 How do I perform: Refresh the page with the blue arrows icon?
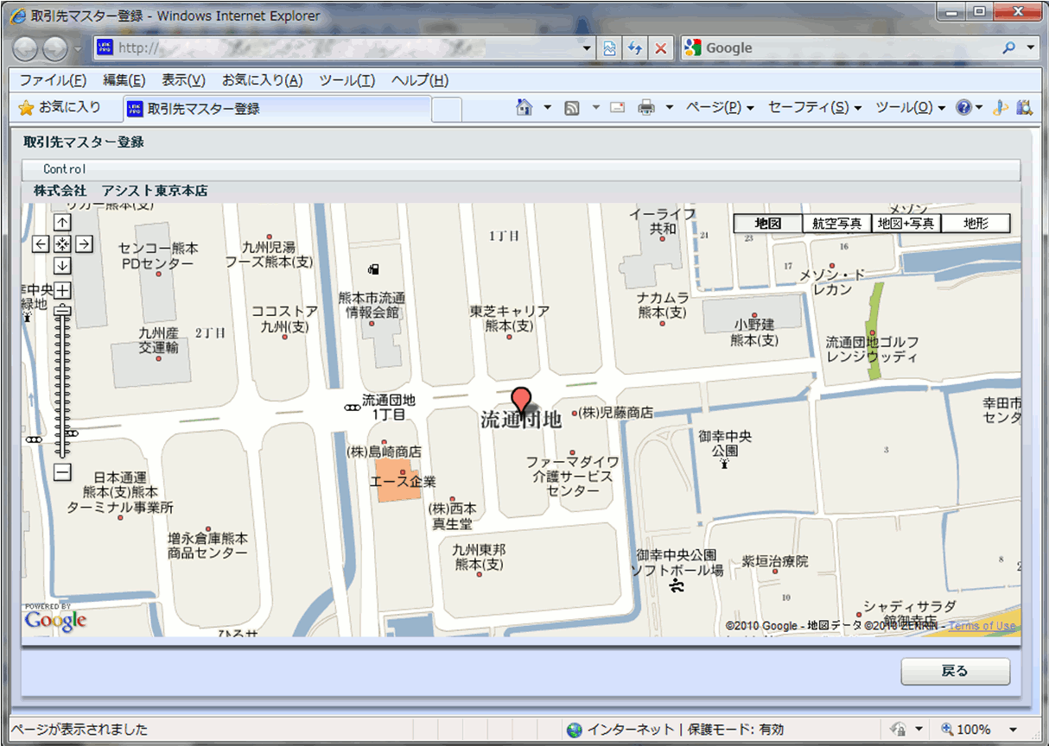[635, 48]
